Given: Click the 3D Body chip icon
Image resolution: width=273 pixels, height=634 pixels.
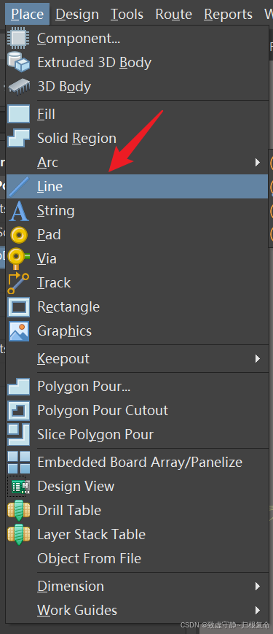Looking at the screenshot, I should pyautogui.click(x=18, y=87).
